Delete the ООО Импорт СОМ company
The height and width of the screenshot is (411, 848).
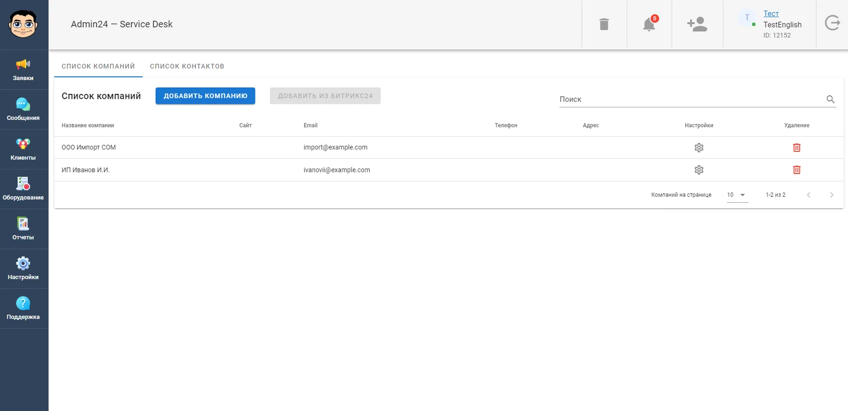pos(797,148)
